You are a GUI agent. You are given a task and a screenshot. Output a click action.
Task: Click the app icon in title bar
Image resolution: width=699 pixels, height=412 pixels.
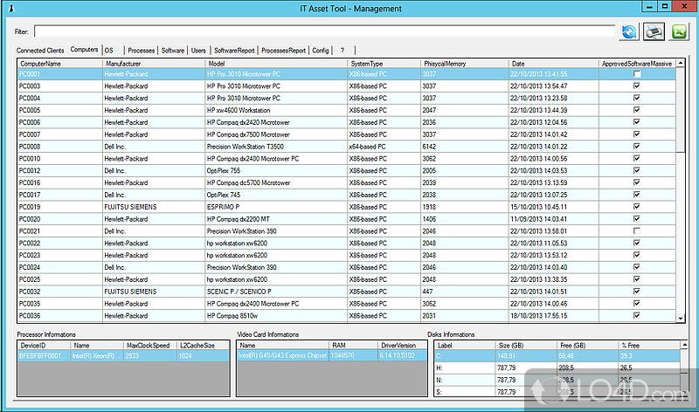click(x=11, y=9)
